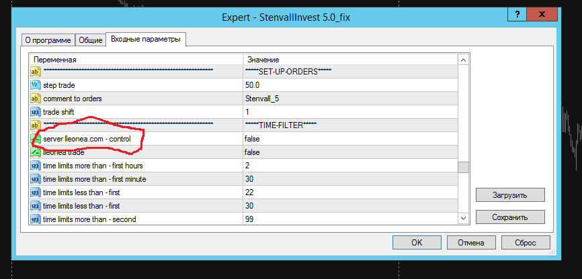This screenshot has height=279, width=582.
Task: Confirm with the OK button
Action: [417, 243]
